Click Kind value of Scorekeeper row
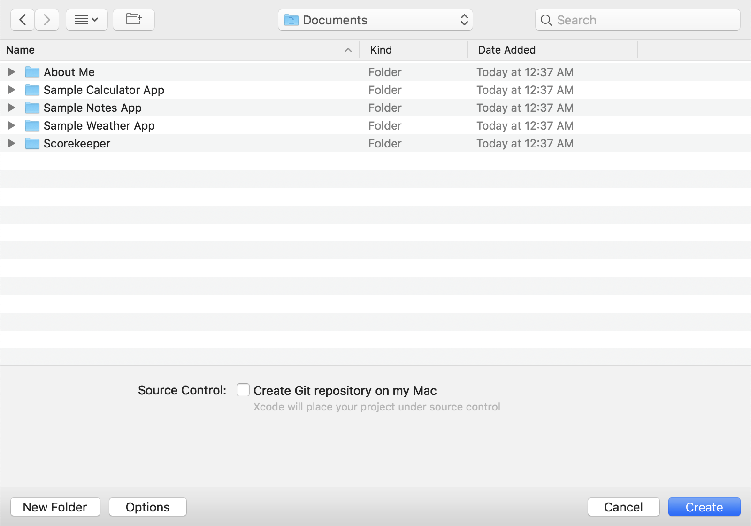 tap(385, 144)
